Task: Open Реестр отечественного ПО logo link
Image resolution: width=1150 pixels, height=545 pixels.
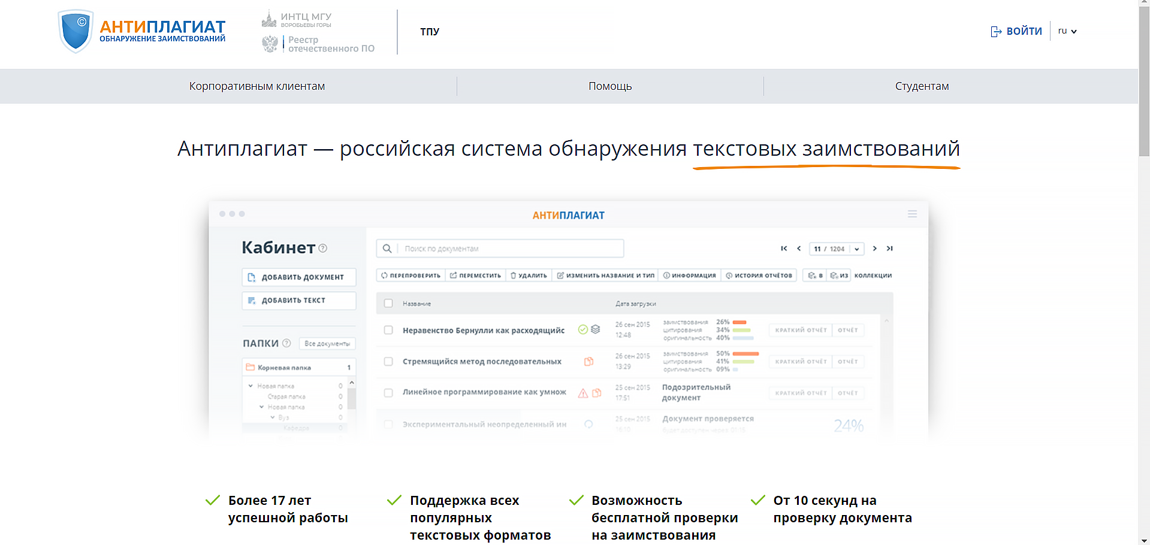Action: [x=318, y=44]
